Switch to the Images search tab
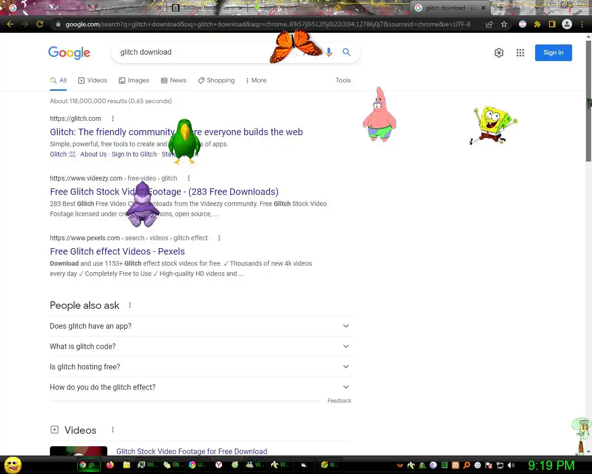This screenshot has height=474, width=592. click(x=134, y=81)
